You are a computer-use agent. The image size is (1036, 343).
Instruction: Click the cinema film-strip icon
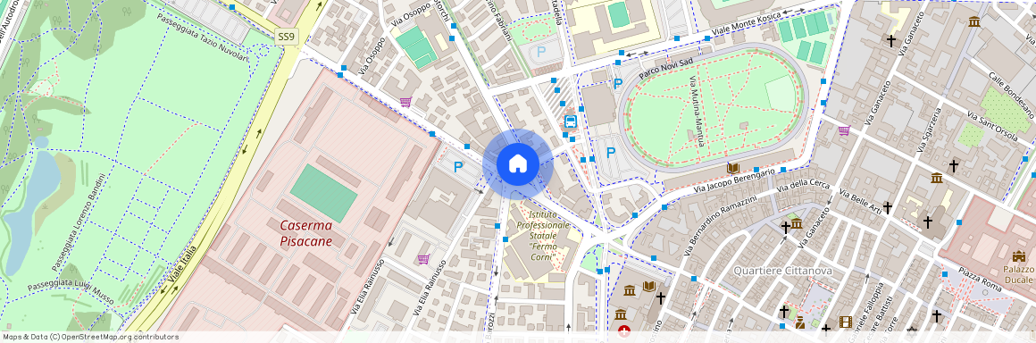(x=845, y=322)
